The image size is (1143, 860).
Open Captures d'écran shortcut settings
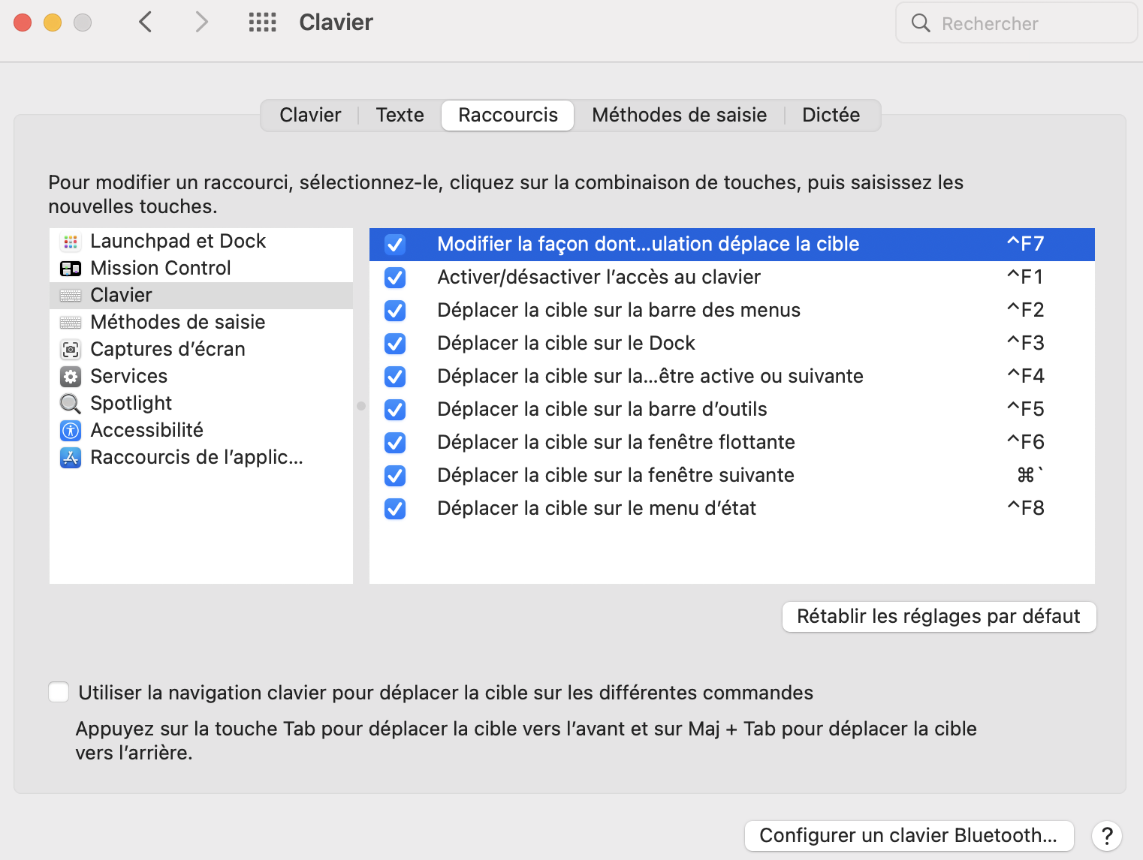tap(167, 349)
